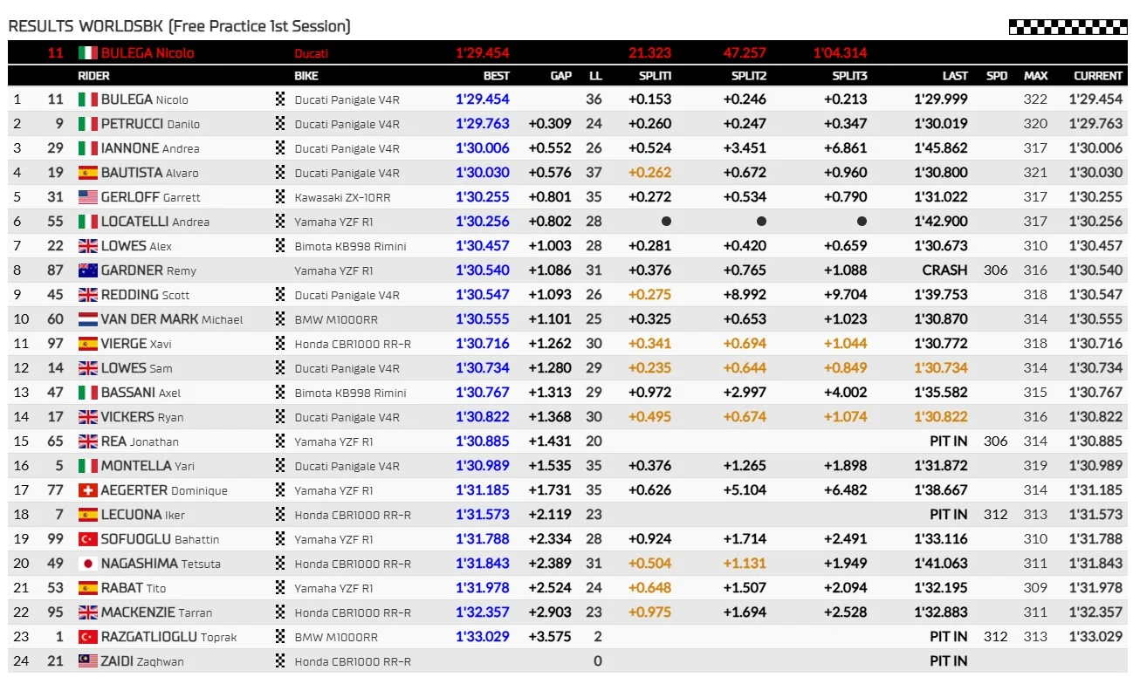The width and height of the screenshot is (1140, 691).
Task: Select rider name LOCATELLI Andrea
Action: [x=155, y=222]
